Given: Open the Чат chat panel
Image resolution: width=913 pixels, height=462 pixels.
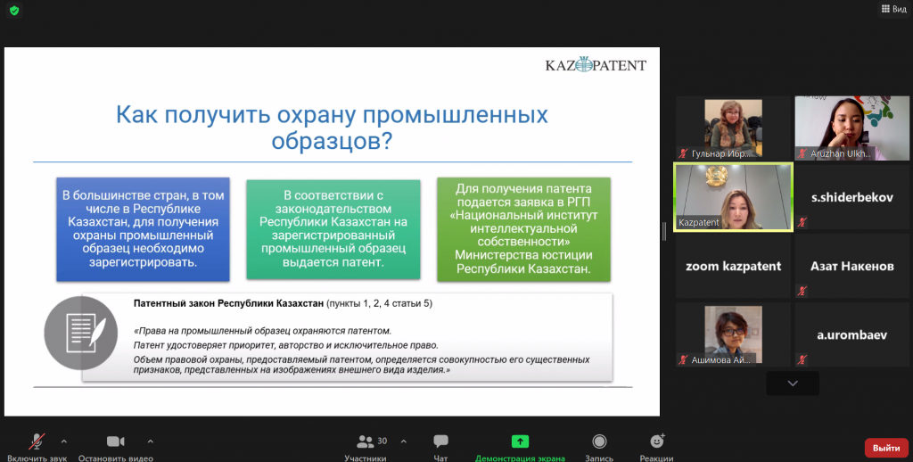Looking at the screenshot, I should tap(440, 444).
